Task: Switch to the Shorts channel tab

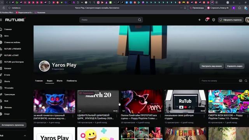Action: 60,81
